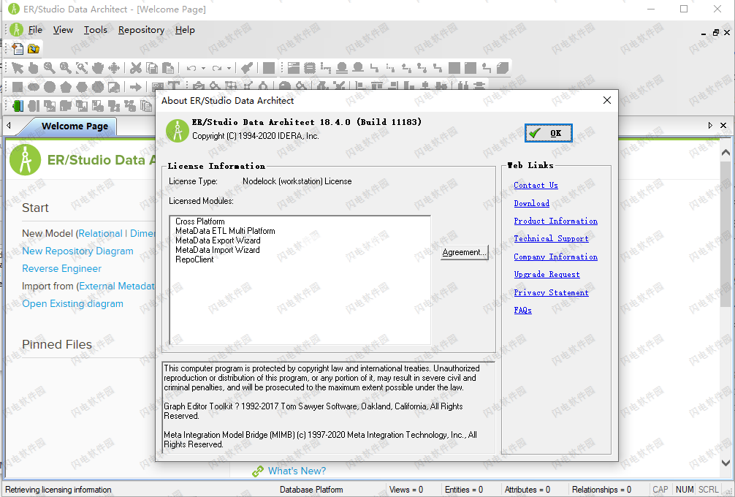Click the Paste clipboard icon
The width and height of the screenshot is (735, 497).
(168, 68)
